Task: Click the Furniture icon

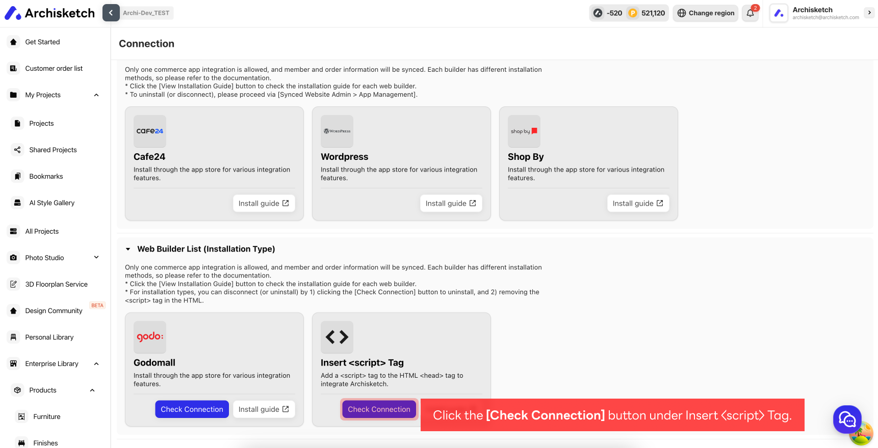Action: [21, 416]
